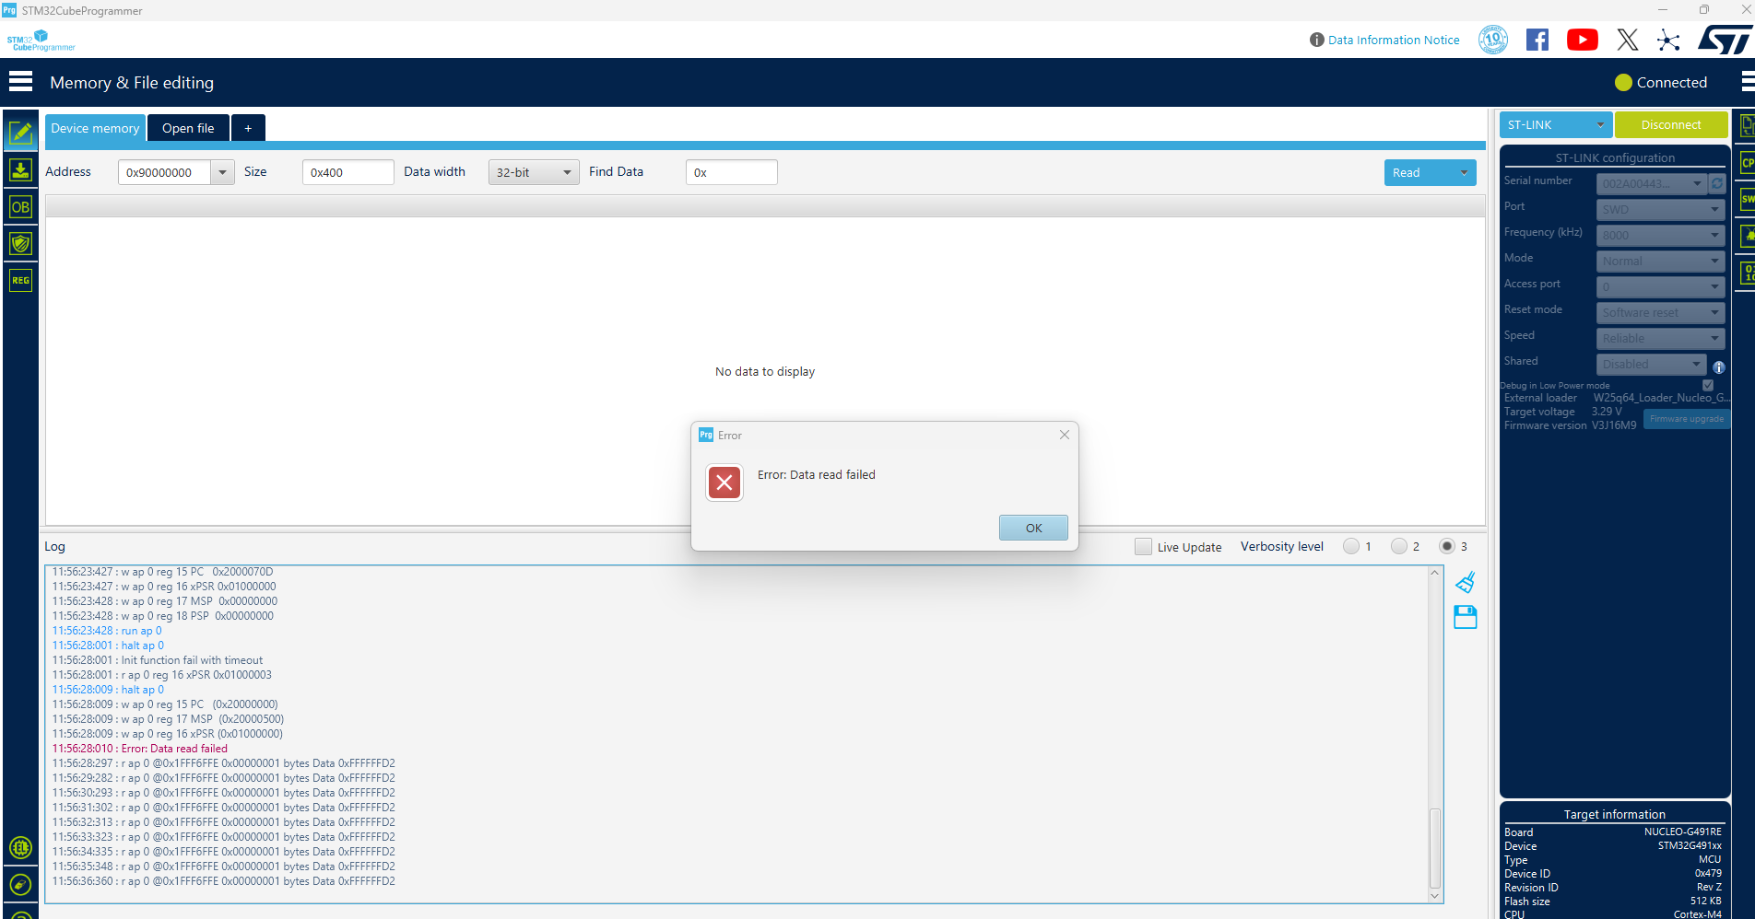Click the Disconnect button
1755x919 pixels.
point(1671,124)
